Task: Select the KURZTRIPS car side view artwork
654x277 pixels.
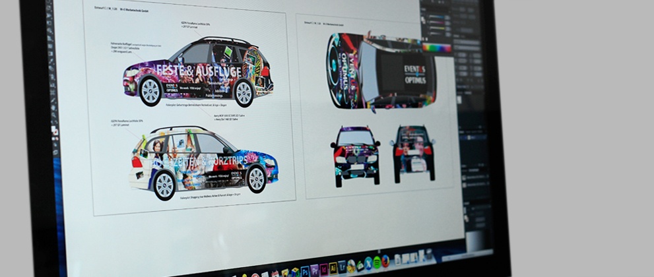Action: pos(203,162)
